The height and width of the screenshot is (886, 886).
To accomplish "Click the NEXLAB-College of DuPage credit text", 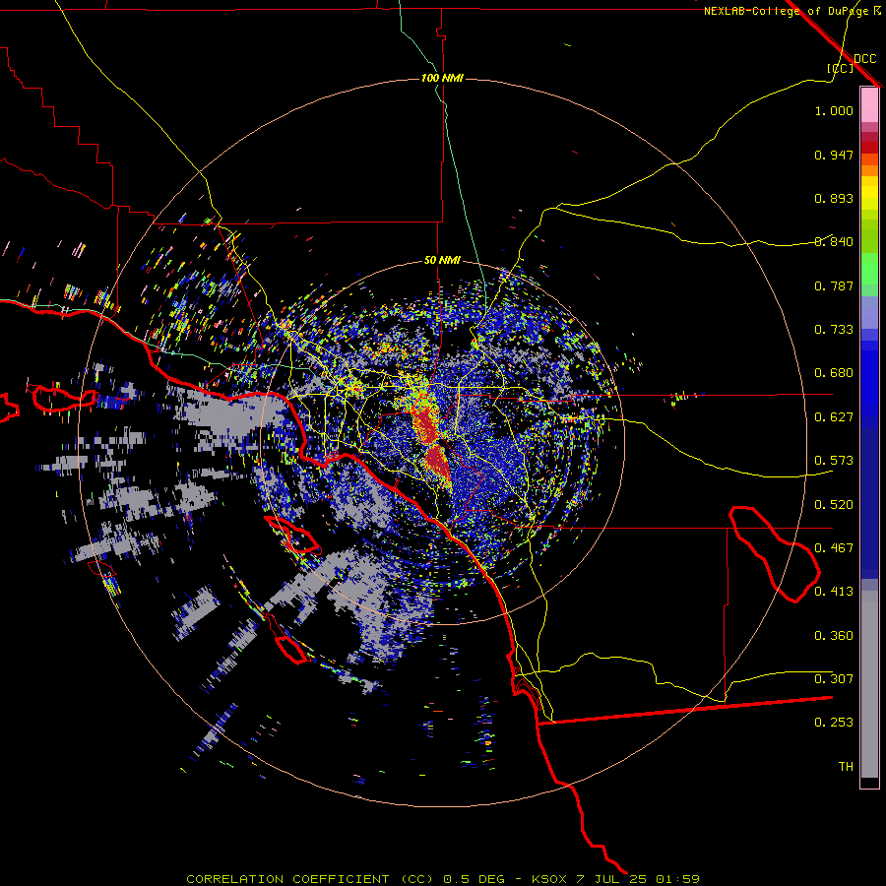I will [x=791, y=11].
